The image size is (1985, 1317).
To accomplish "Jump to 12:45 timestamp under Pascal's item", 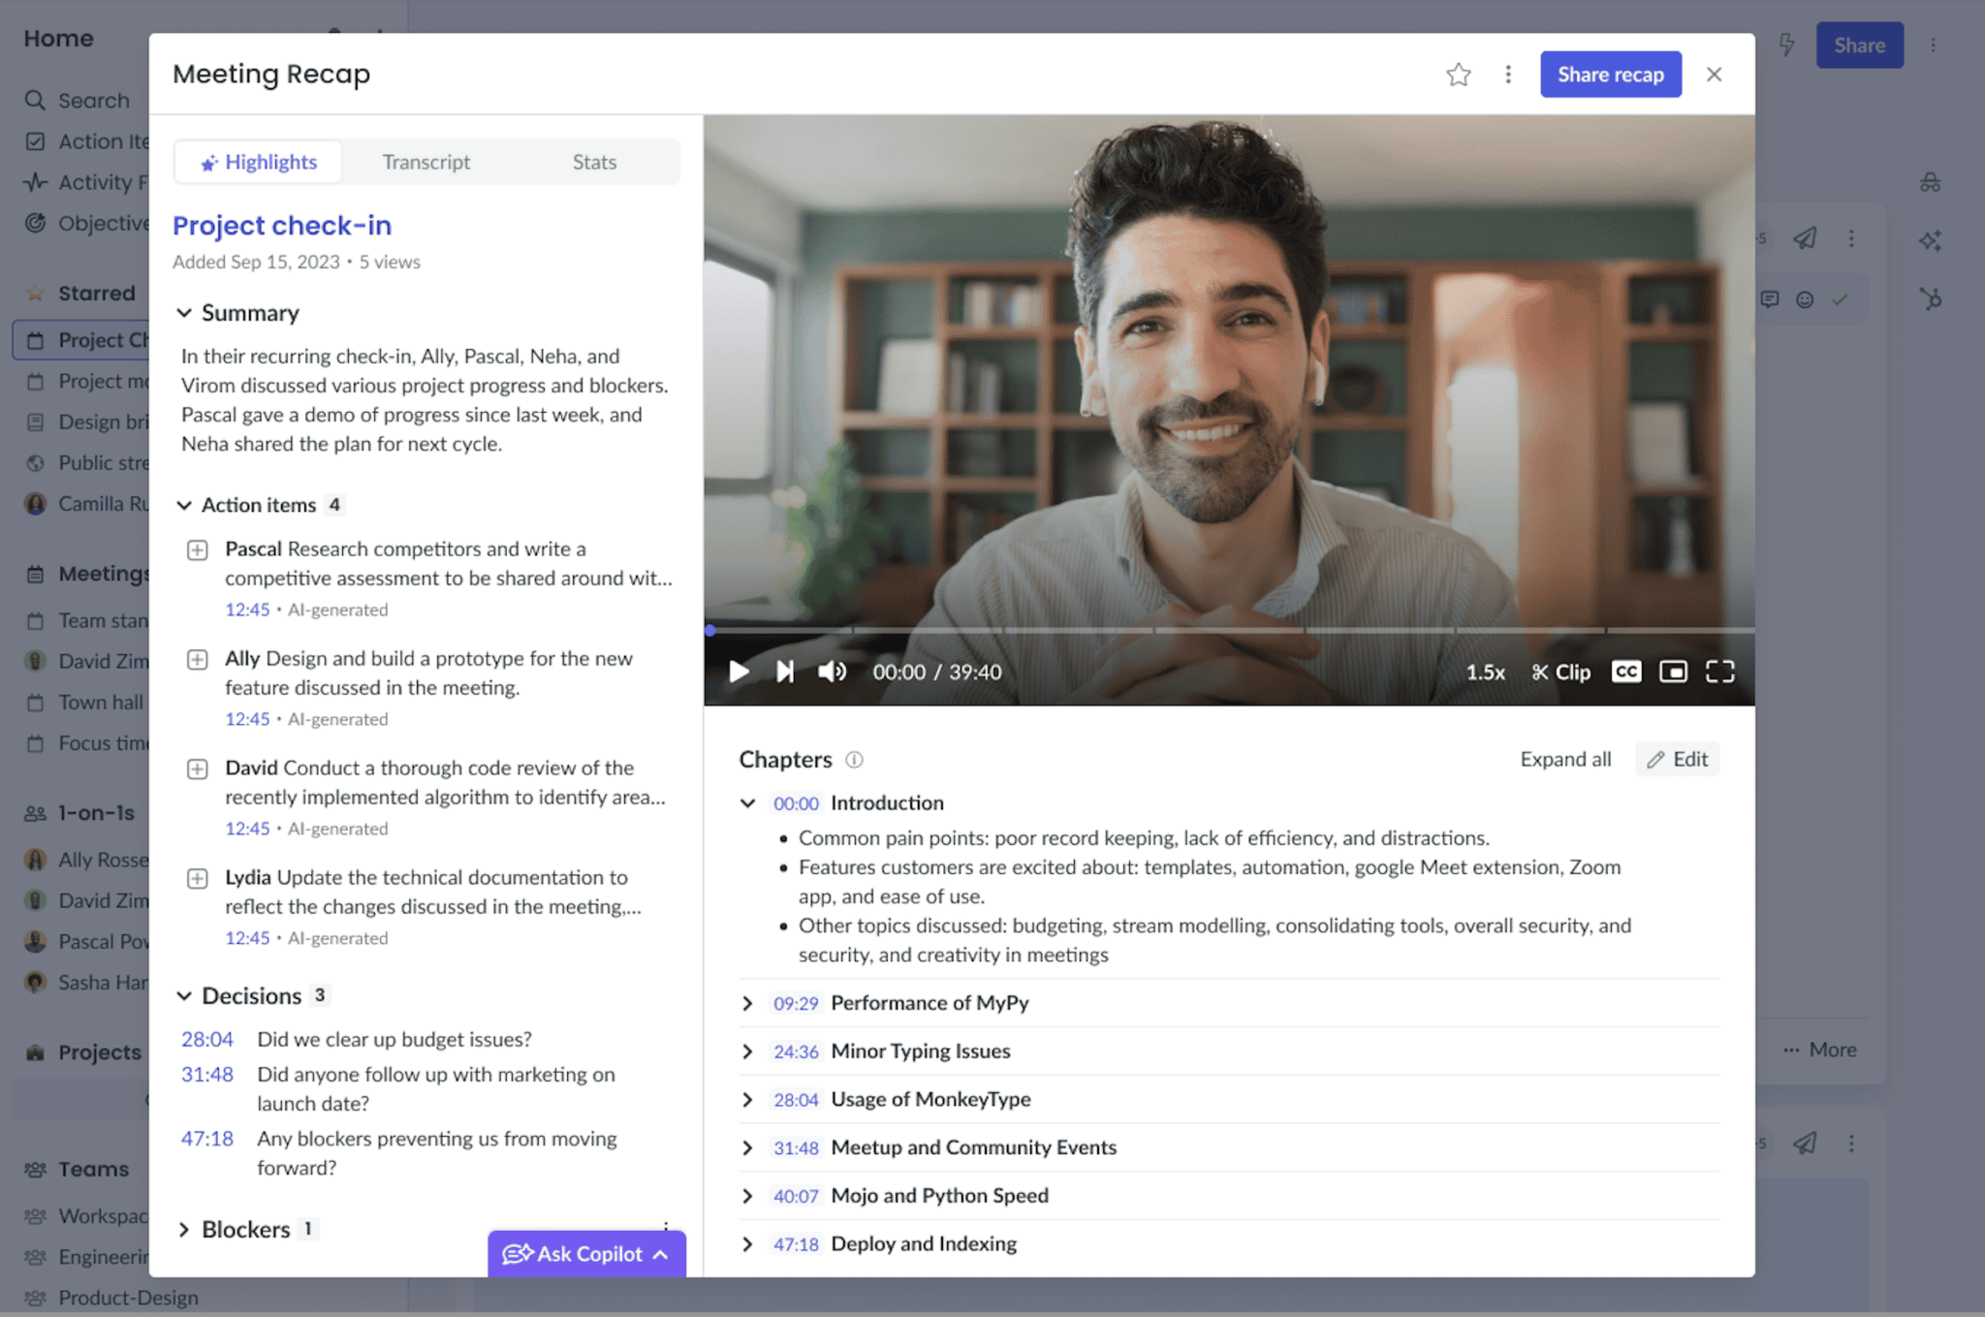I will pyautogui.click(x=247, y=610).
